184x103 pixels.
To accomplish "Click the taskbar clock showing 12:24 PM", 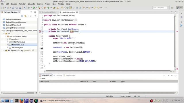I will pyautogui.click(x=176, y=100).
